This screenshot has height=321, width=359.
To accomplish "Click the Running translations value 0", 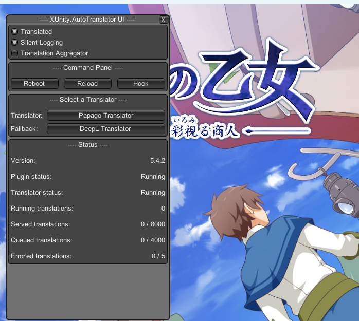I will click(163, 209).
